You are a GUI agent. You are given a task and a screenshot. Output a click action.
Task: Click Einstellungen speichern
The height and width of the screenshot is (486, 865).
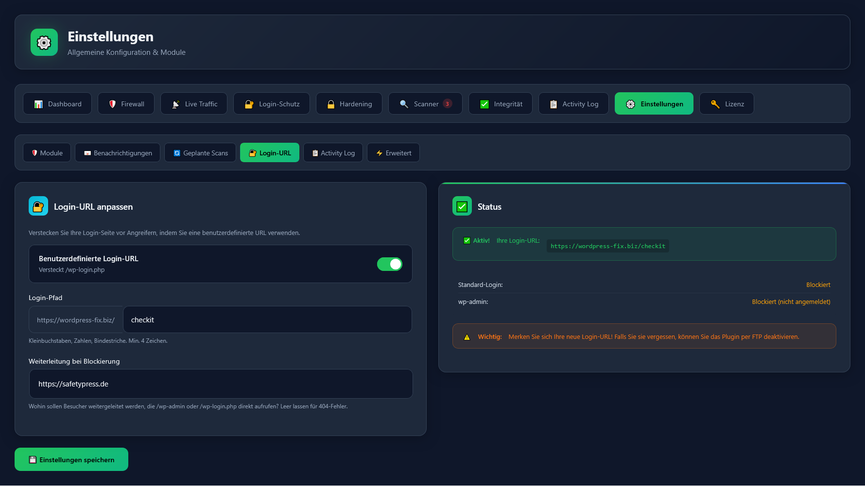point(71,459)
